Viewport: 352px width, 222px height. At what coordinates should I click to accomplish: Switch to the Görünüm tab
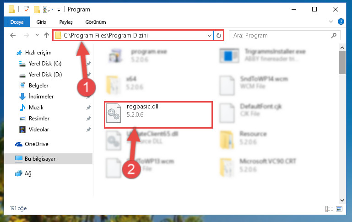pos(96,22)
